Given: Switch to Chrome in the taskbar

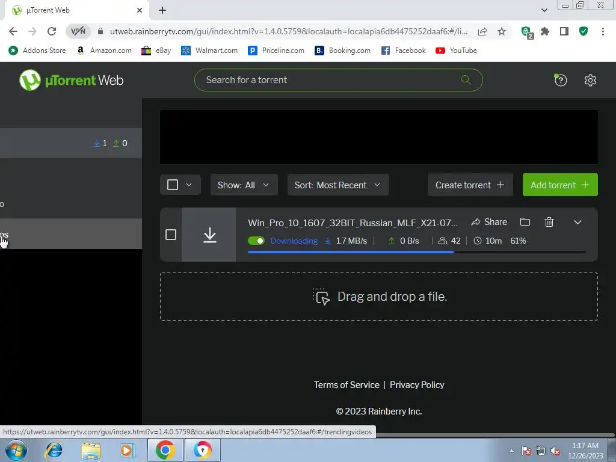Looking at the screenshot, I should (165, 450).
